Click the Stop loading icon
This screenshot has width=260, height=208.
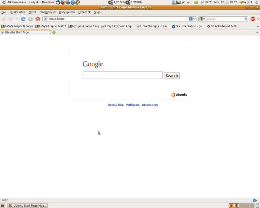[x=30, y=19]
